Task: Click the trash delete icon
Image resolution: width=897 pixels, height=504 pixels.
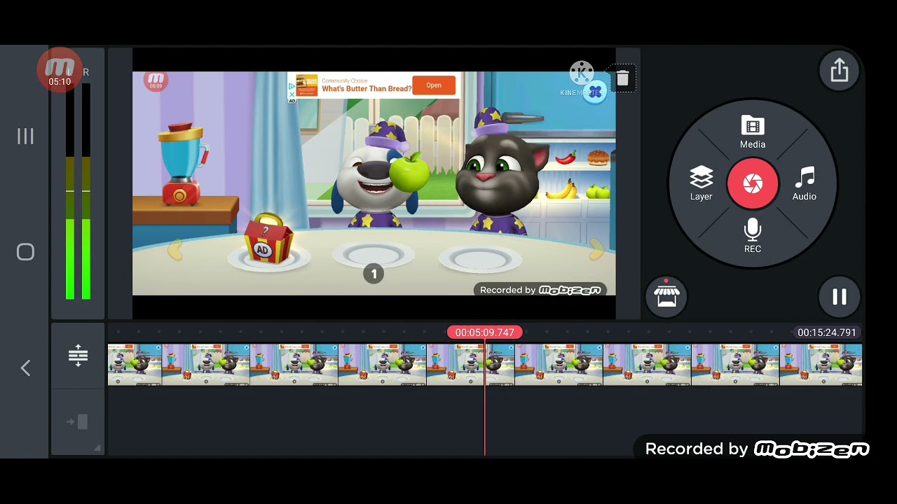Action: coord(622,79)
